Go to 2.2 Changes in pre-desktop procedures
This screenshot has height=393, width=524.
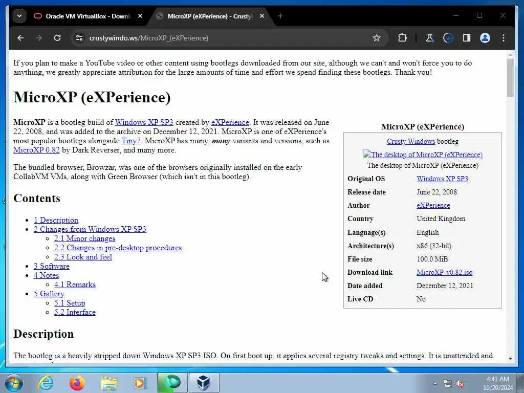pyautogui.click(x=118, y=248)
